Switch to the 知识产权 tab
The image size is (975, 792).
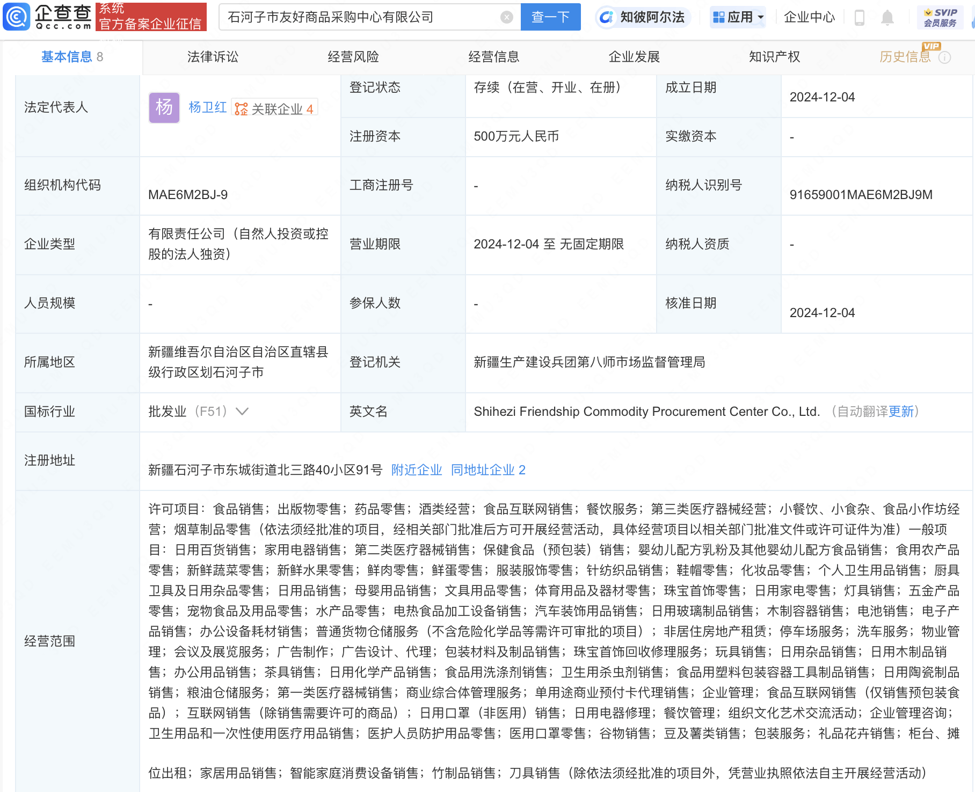pyautogui.click(x=774, y=57)
